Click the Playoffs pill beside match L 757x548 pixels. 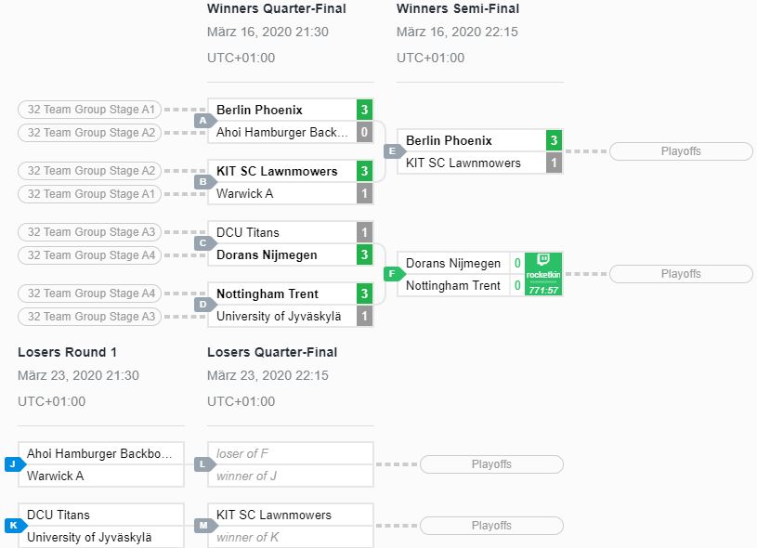tap(491, 464)
